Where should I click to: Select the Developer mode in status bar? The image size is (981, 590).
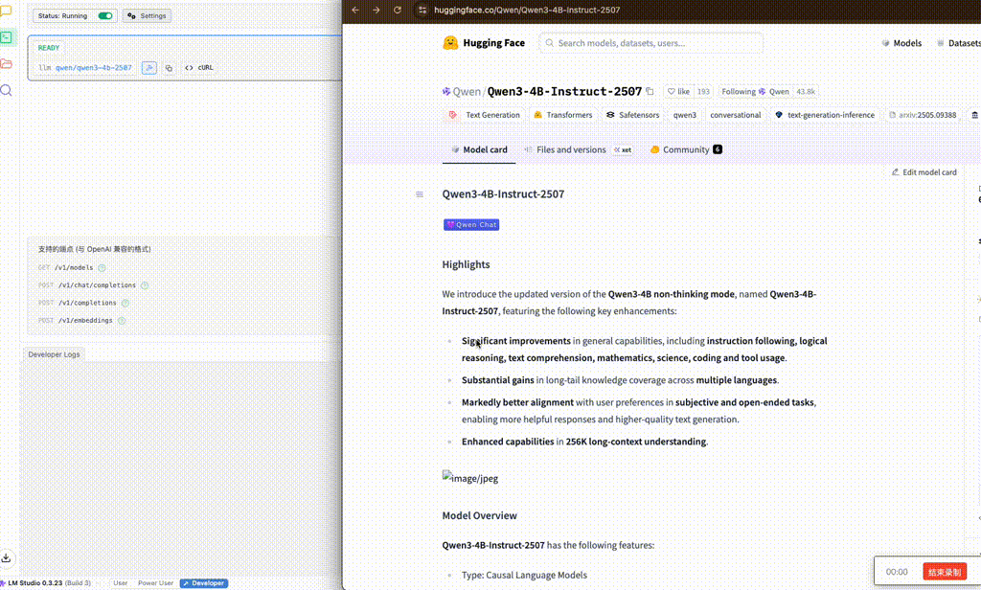(x=204, y=583)
